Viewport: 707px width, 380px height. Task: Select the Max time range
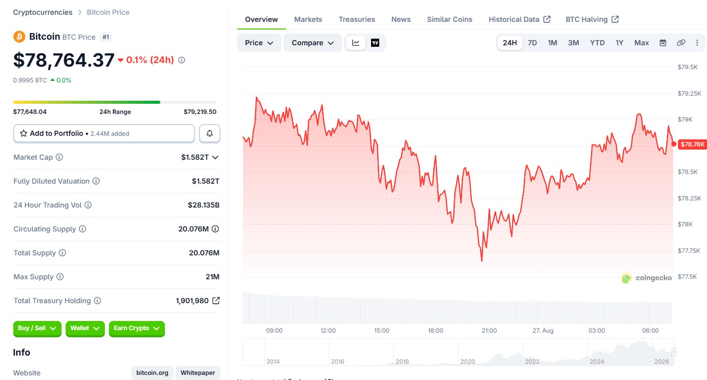point(641,43)
